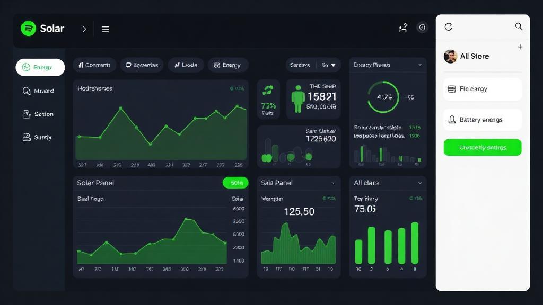This screenshot has height=305, width=543.
Task: Click the share icon in the top-right header
Action: click(x=403, y=27)
